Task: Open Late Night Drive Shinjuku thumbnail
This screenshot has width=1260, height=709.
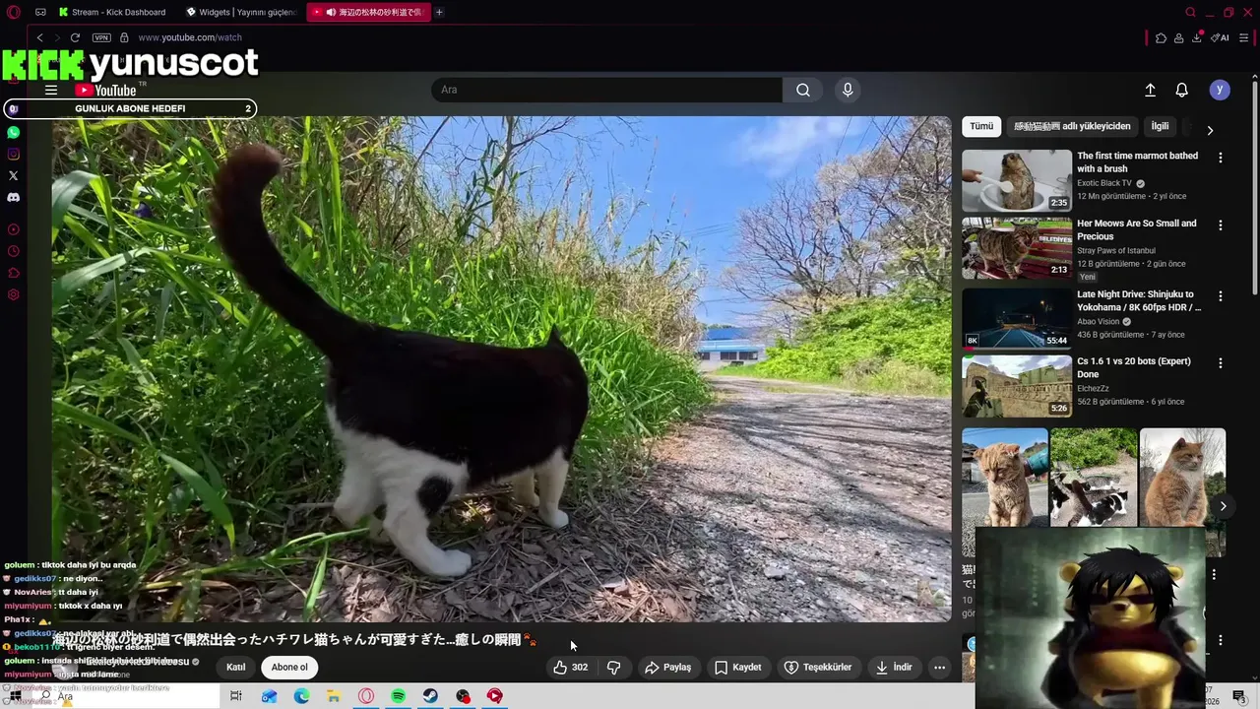Action: point(1017,318)
